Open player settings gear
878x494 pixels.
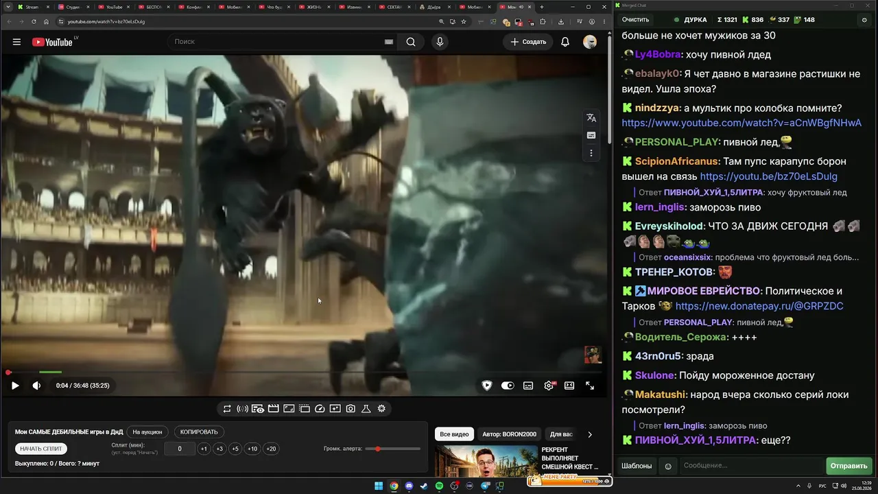coord(549,386)
